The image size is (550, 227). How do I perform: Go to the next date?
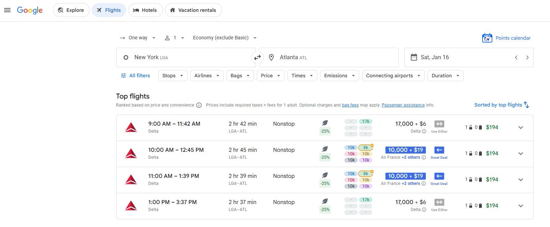click(527, 57)
